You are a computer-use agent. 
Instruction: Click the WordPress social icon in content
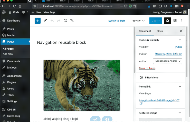(95, 119)
